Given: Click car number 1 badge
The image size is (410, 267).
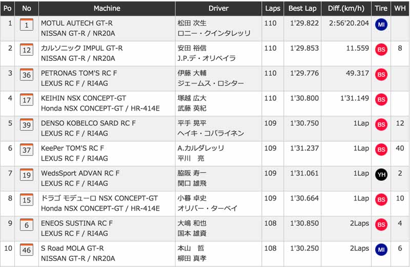Looking at the screenshot, I should tap(27, 25).
